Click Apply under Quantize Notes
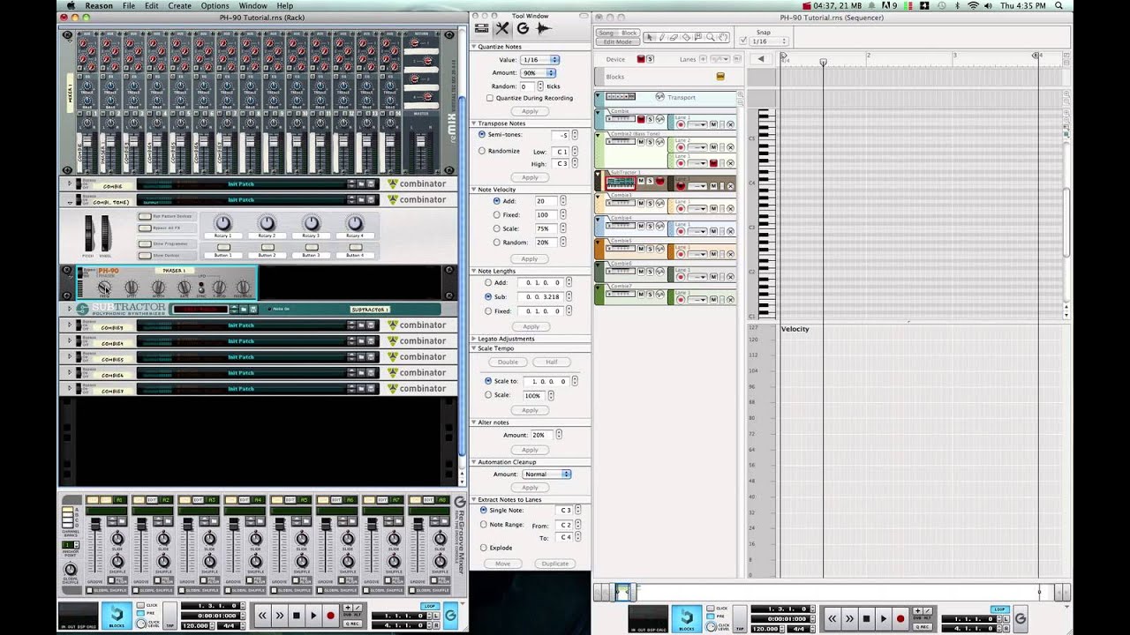Viewport: 1130px width, 635px height. [x=530, y=111]
